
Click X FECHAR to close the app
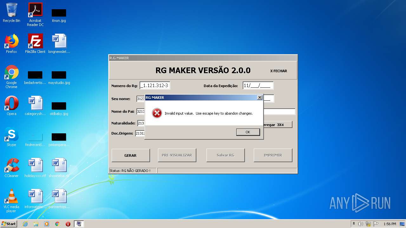(x=278, y=71)
